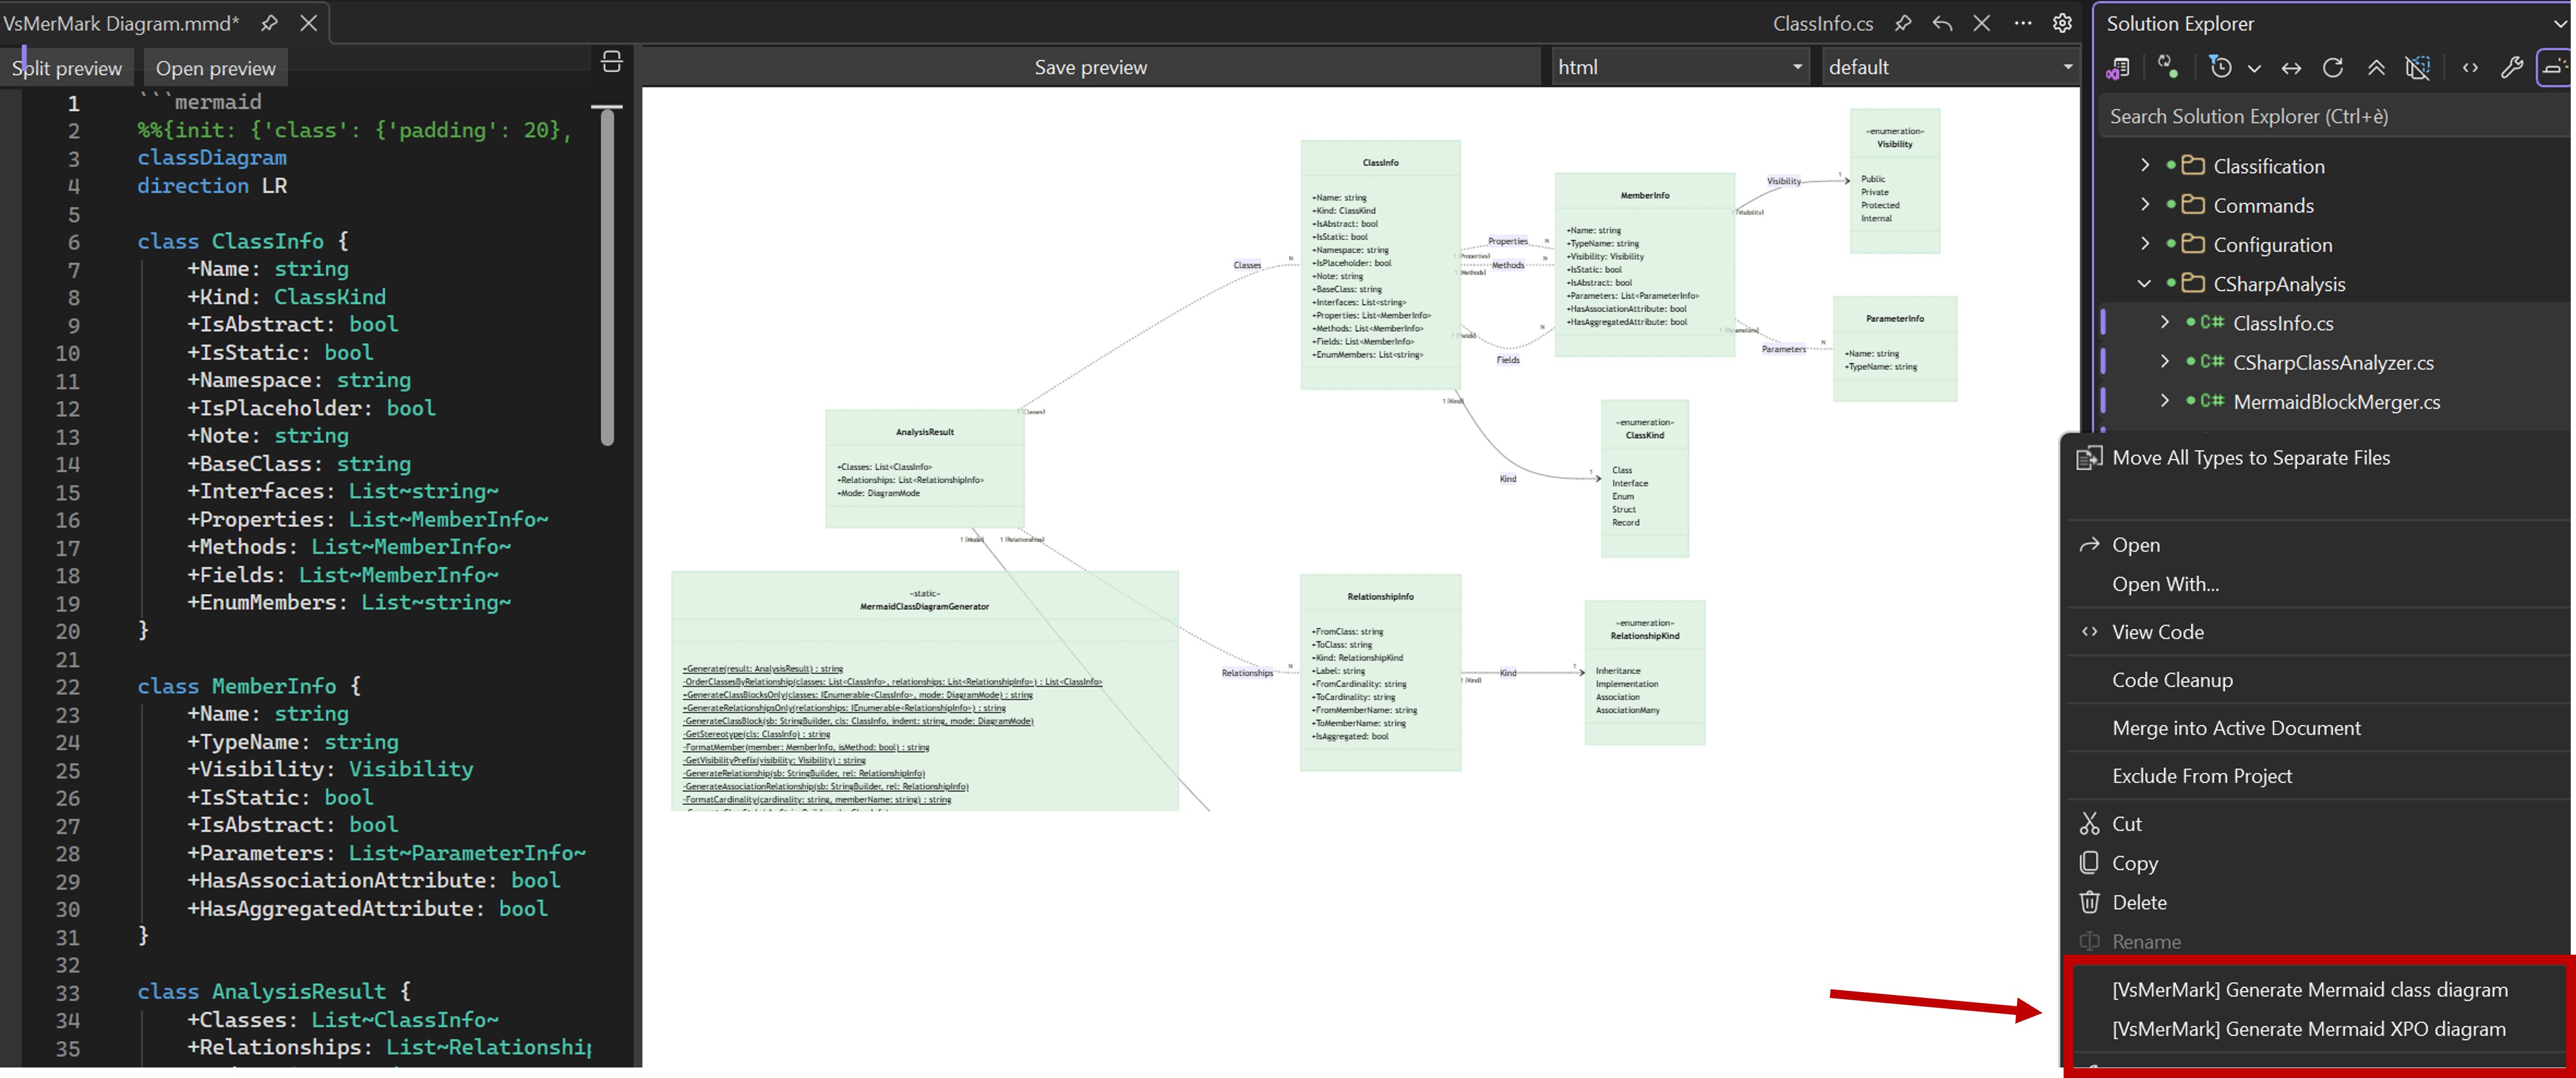The image size is (2576, 1078).
Task: Click the Refresh icon in Solution Explorer
Action: click(x=2333, y=68)
